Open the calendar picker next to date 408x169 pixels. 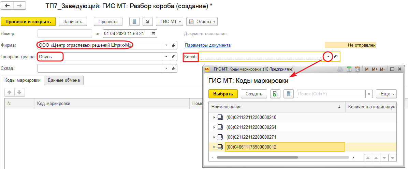coord(154,33)
